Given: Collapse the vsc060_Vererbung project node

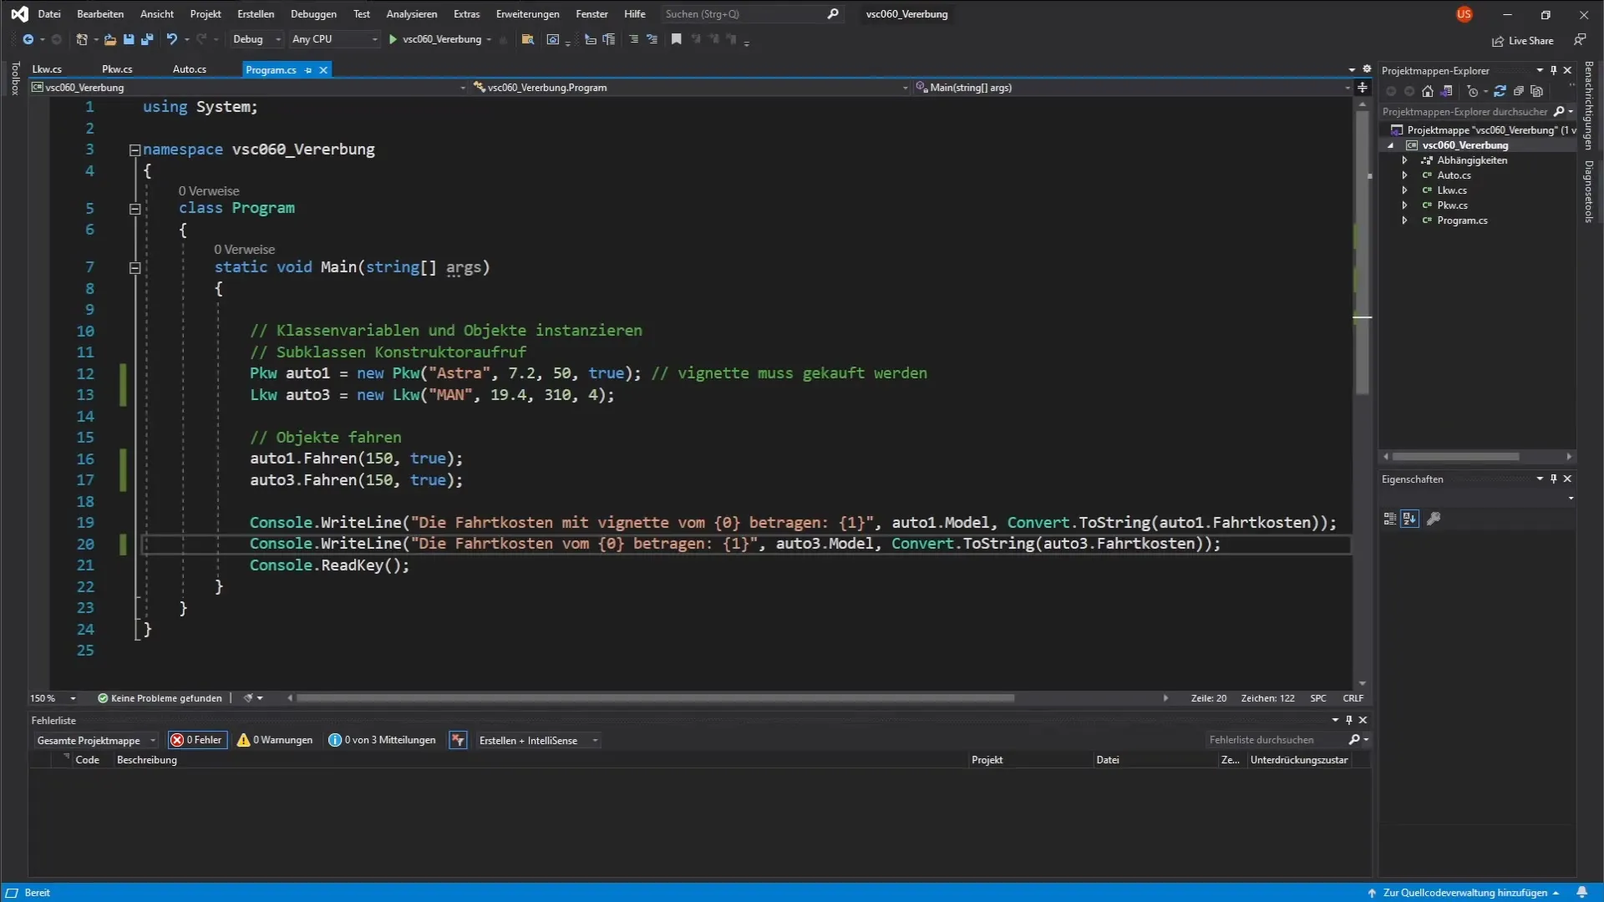Looking at the screenshot, I should [x=1391, y=145].
